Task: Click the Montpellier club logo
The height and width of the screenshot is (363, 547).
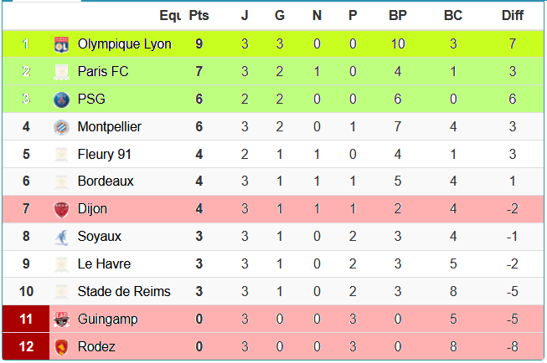Action: [60, 127]
